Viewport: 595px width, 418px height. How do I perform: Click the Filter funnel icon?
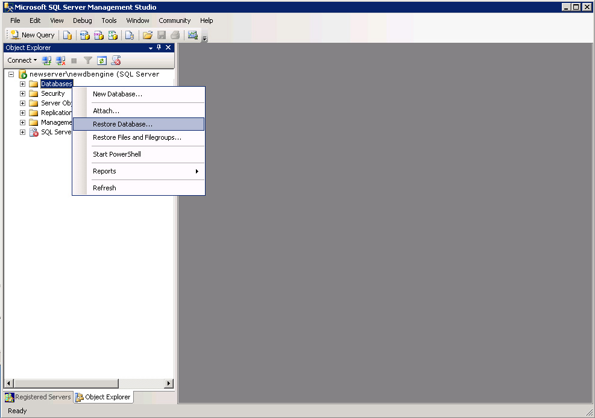(x=88, y=60)
